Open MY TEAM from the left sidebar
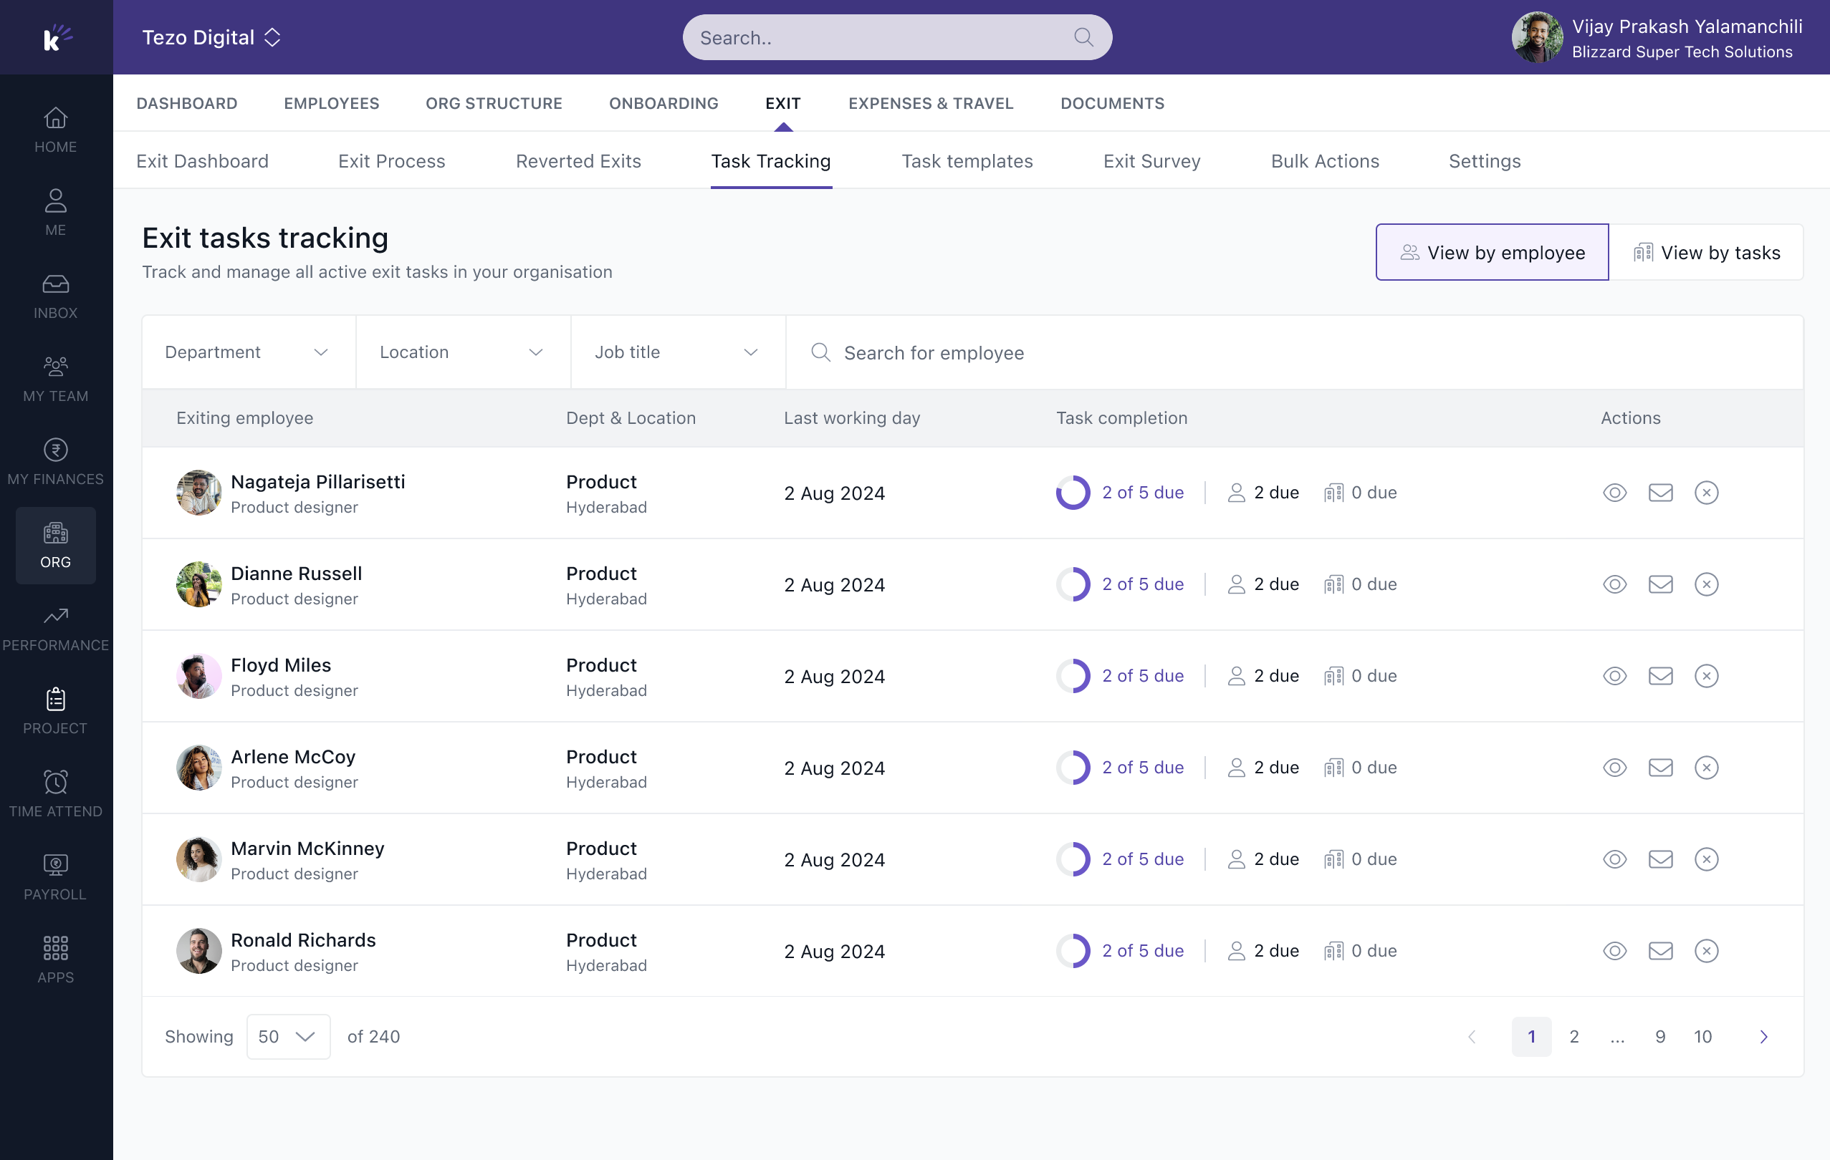Image resolution: width=1830 pixels, height=1160 pixels. pos(55,377)
